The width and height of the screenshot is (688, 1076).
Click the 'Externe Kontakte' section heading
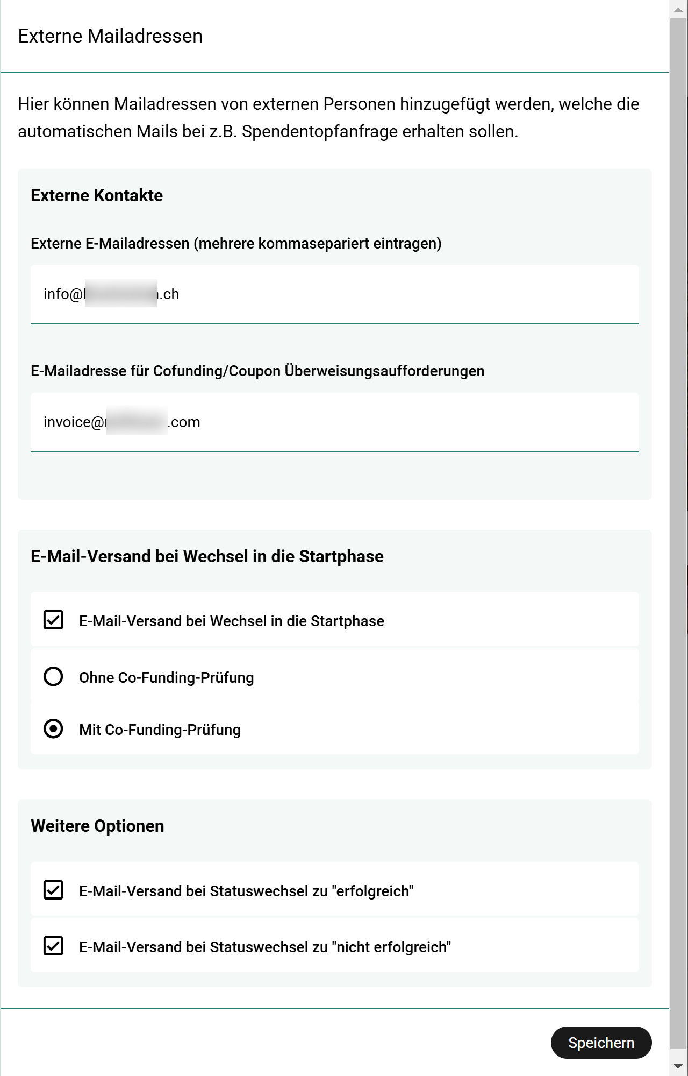tap(97, 195)
